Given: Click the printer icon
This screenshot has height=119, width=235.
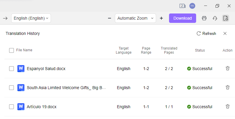Looking at the screenshot, I should point(204,18).
